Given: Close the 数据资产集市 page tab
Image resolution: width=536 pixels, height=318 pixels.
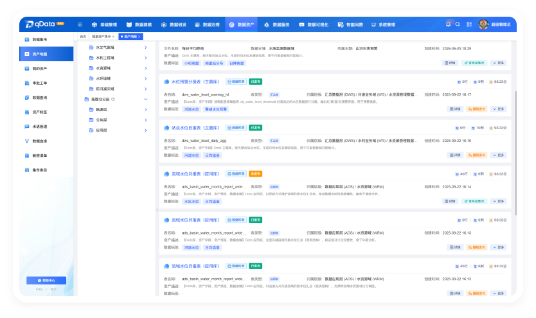Looking at the screenshot, I should (x=114, y=37).
